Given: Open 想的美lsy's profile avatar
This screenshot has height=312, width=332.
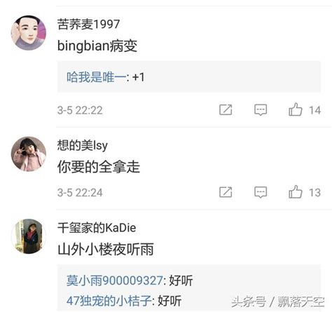Looking at the screenshot, I should coord(29,154).
